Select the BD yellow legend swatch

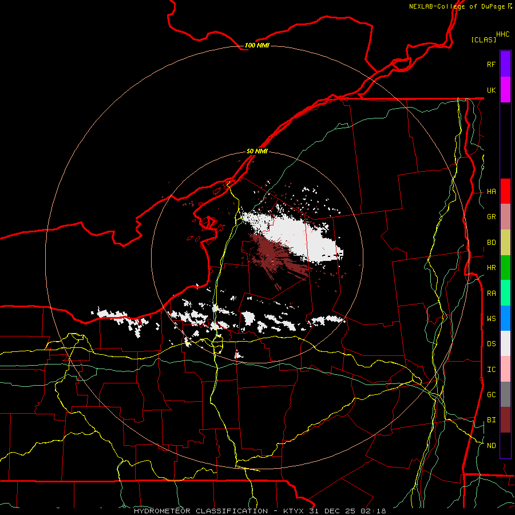505,243
